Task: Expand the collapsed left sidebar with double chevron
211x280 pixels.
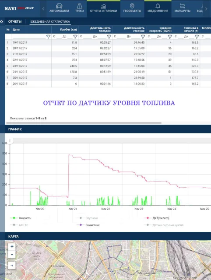Action: [2, 21]
